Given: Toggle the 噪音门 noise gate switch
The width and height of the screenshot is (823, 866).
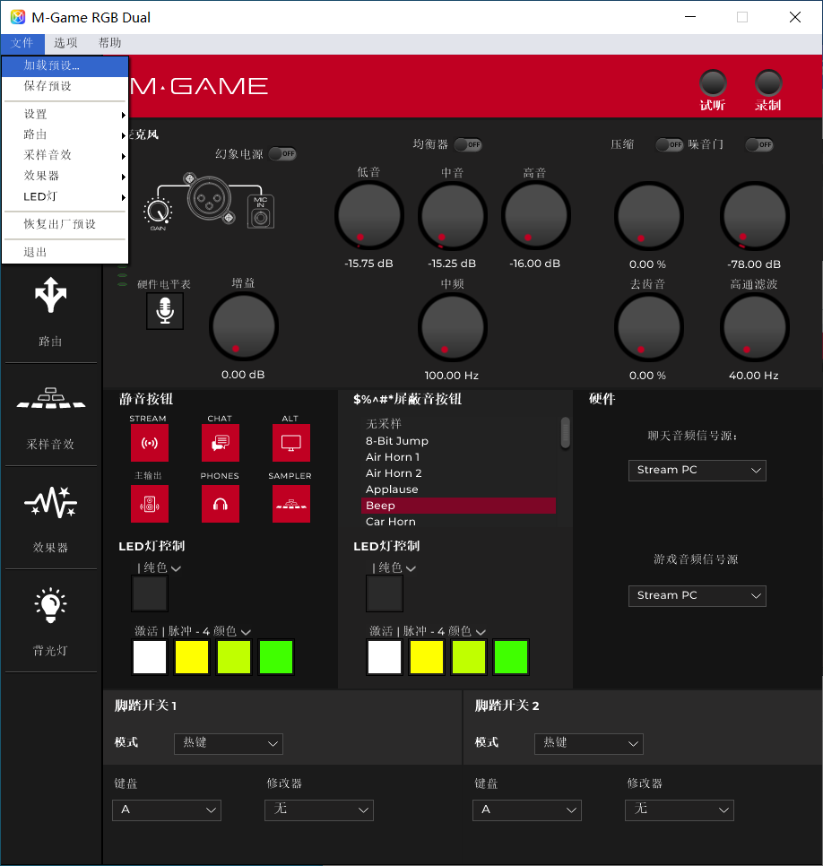Looking at the screenshot, I should [x=759, y=144].
